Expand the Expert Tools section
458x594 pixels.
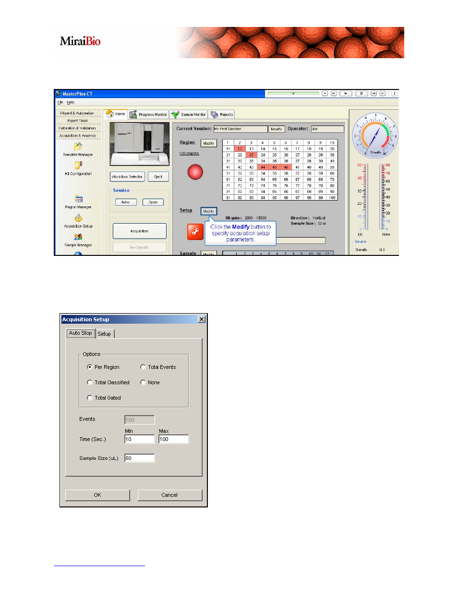coord(77,121)
